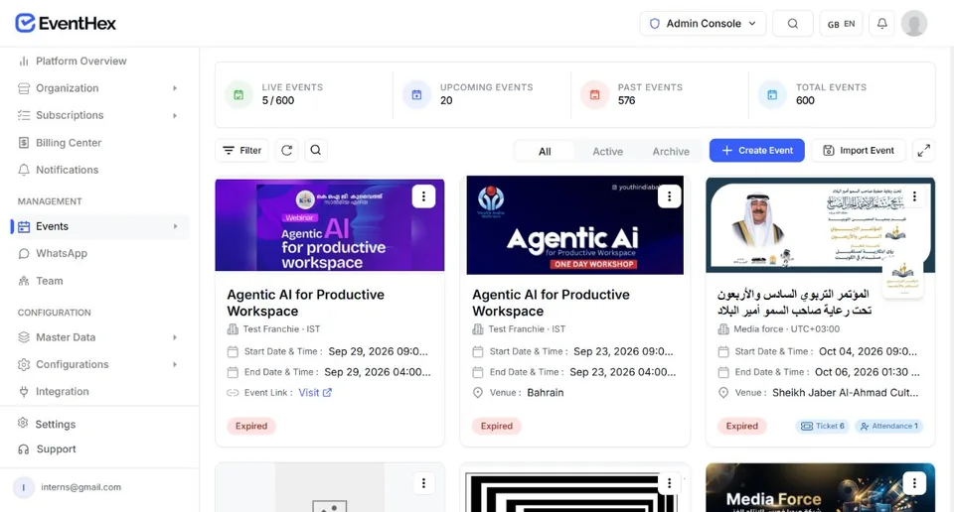Open the purple Agentic AI webinar thumbnail

coord(330,224)
